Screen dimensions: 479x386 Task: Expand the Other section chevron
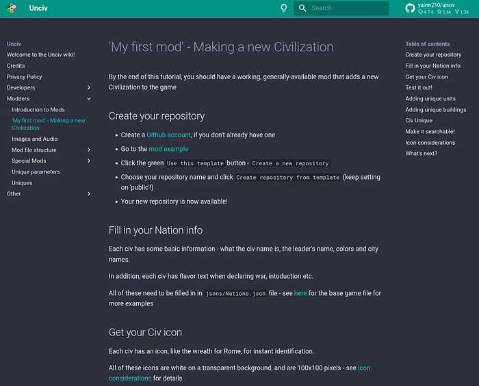pyautogui.click(x=89, y=194)
